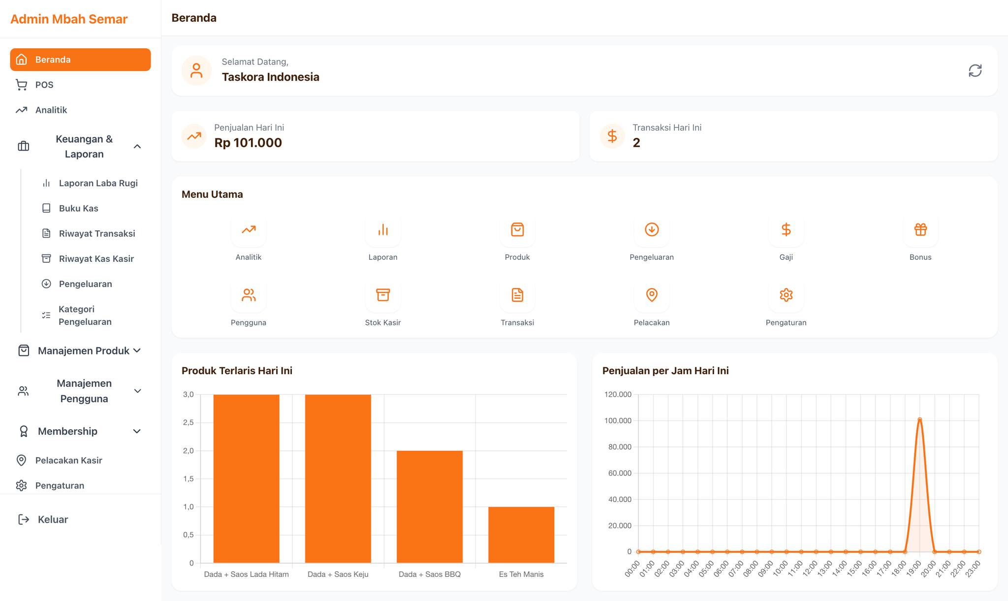Open the Pelacakan map pin shortcut

click(x=652, y=295)
